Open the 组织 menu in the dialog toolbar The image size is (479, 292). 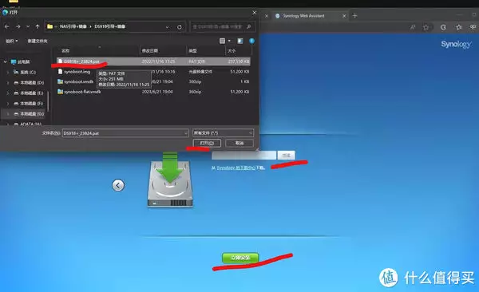(x=12, y=41)
